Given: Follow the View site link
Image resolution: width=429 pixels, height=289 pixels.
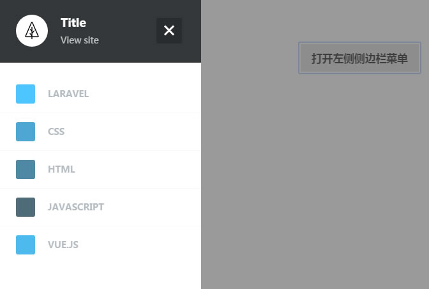Looking at the screenshot, I should click(x=80, y=40).
